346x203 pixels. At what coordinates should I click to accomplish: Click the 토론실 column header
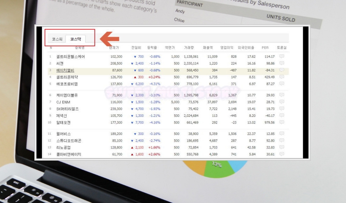pos(282,48)
